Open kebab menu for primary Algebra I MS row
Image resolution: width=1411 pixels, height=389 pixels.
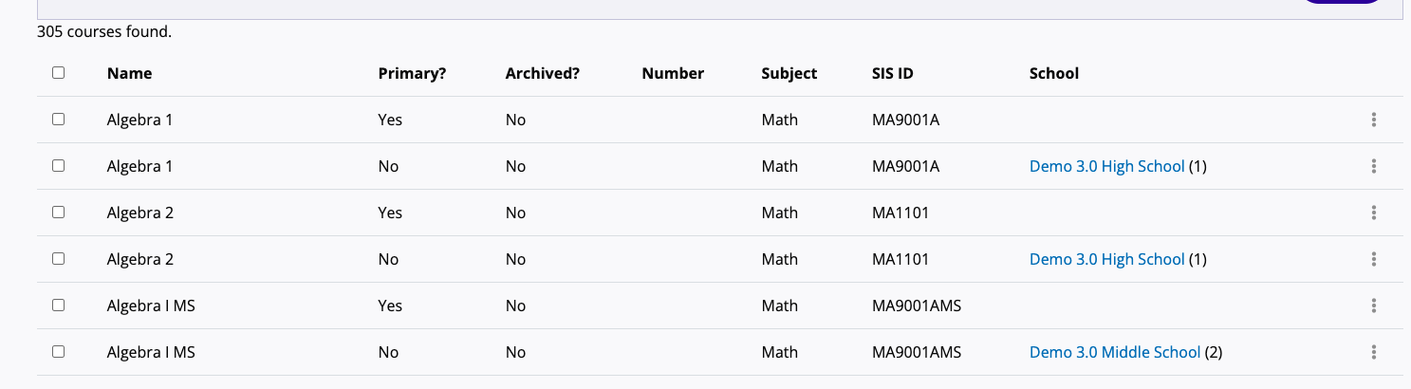pos(1373,306)
